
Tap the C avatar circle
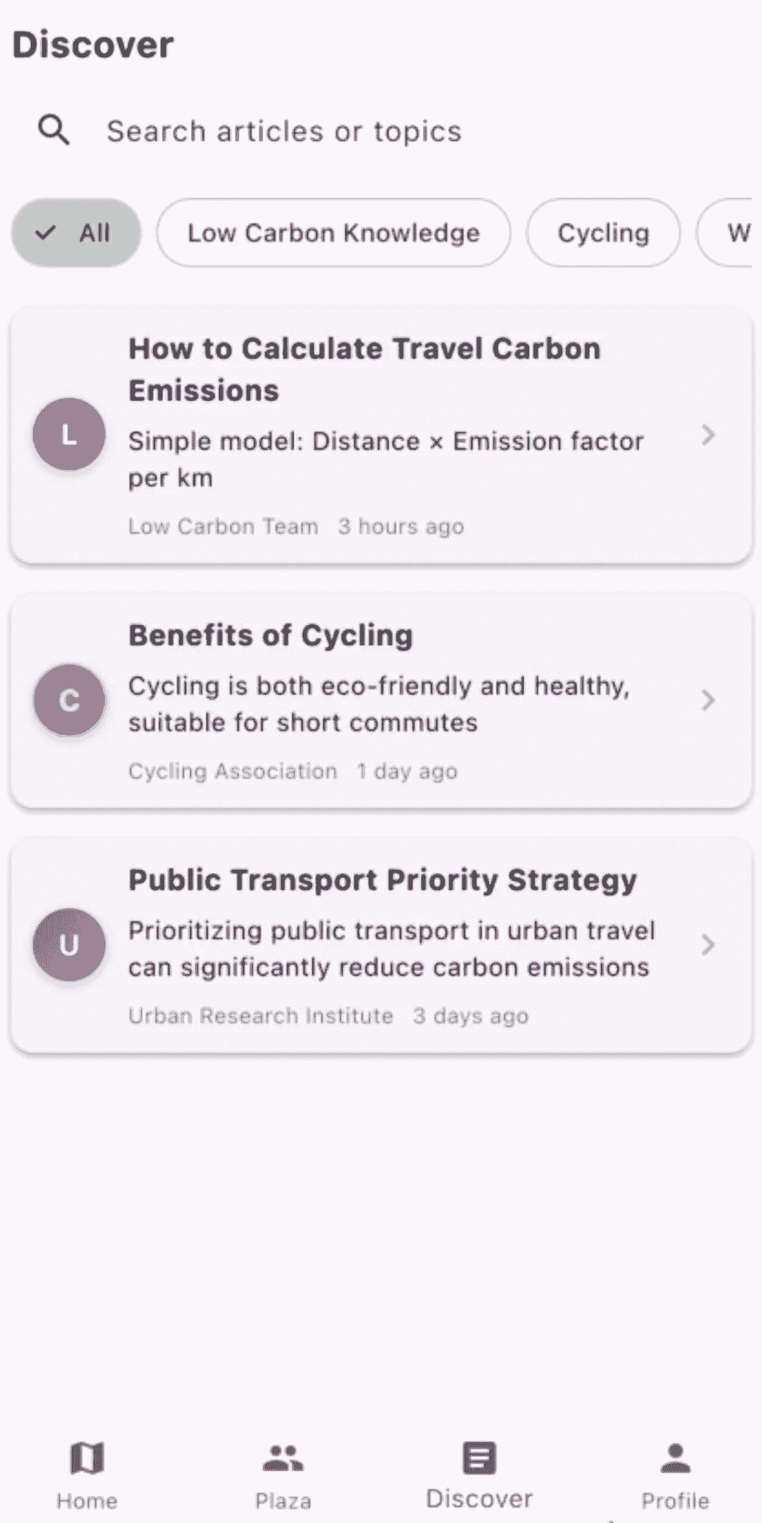point(69,700)
